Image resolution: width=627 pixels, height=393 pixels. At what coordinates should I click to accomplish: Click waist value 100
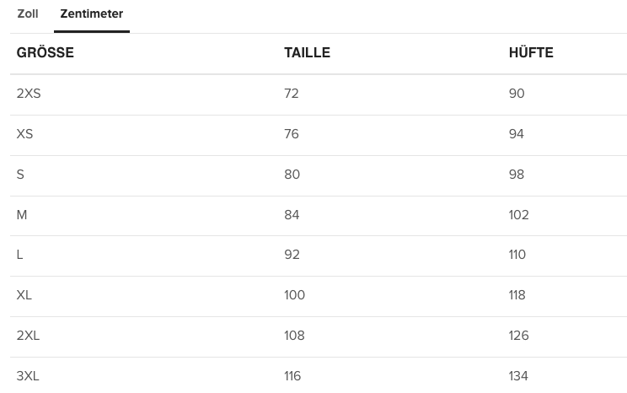pyautogui.click(x=294, y=295)
